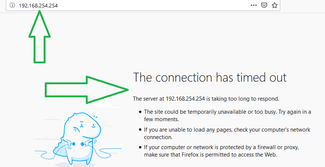Screen dimensions: 325x167
Task: Open the page actions three-dot menu
Action: [253, 5]
